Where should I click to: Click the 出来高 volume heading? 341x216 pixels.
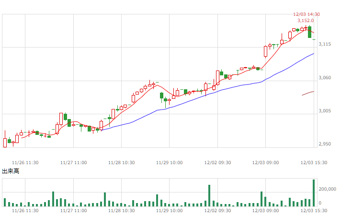click(x=11, y=171)
